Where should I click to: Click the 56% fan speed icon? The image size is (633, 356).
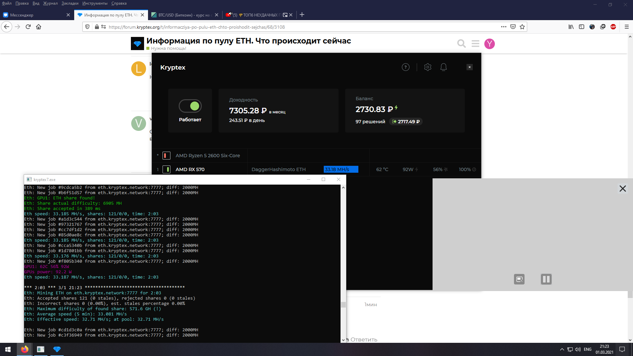[x=446, y=169]
